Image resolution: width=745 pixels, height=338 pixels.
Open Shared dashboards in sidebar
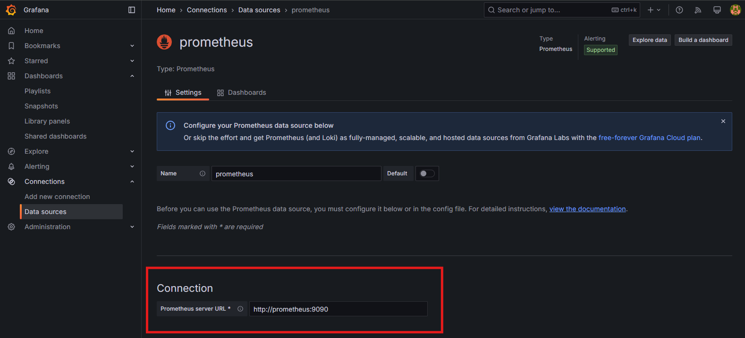(x=56, y=136)
